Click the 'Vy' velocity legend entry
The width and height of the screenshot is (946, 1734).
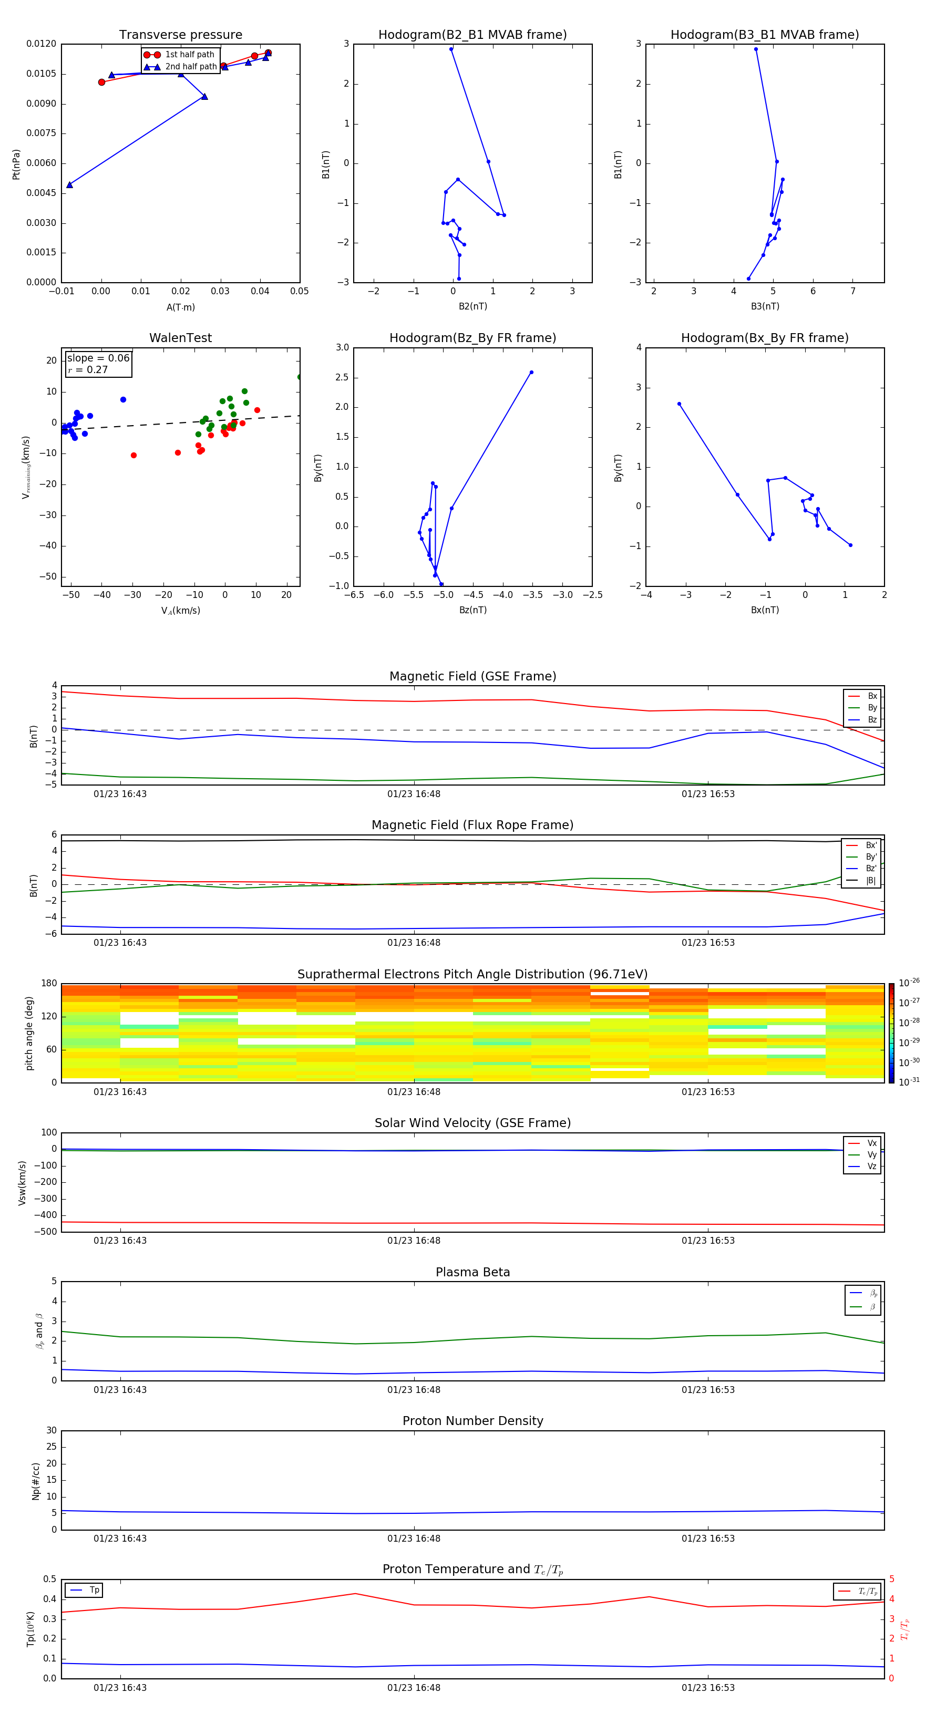click(x=863, y=1154)
